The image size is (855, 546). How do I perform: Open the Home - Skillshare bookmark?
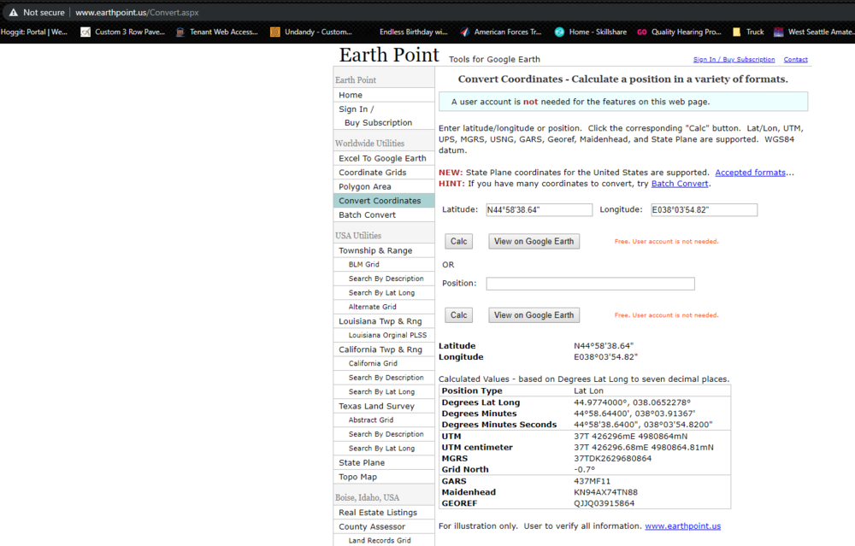click(591, 32)
